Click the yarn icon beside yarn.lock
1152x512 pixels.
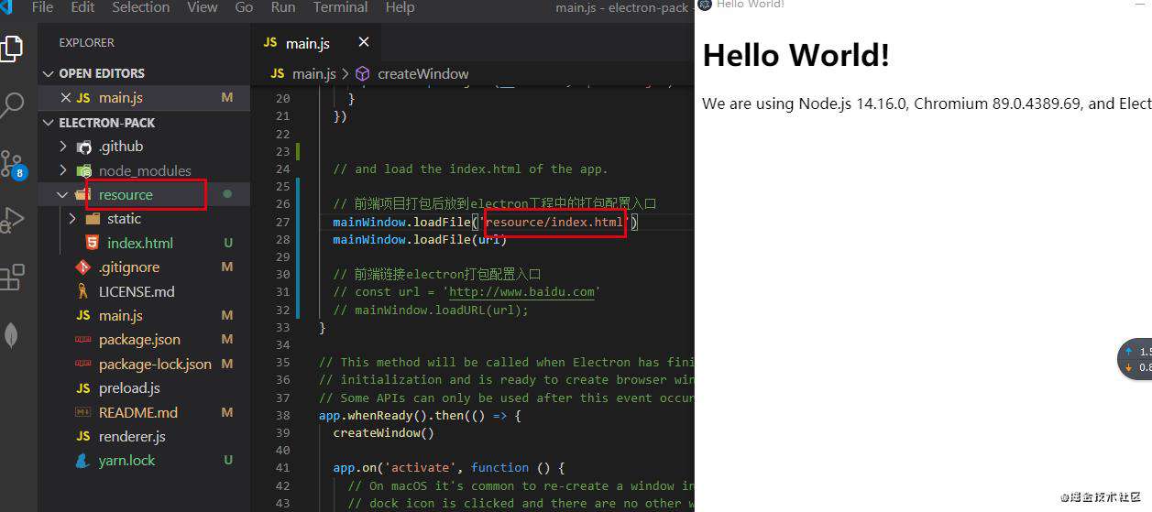pos(83,461)
